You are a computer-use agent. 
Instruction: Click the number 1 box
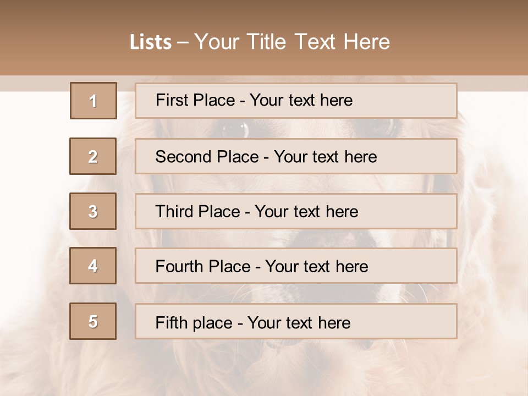point(94,101)
